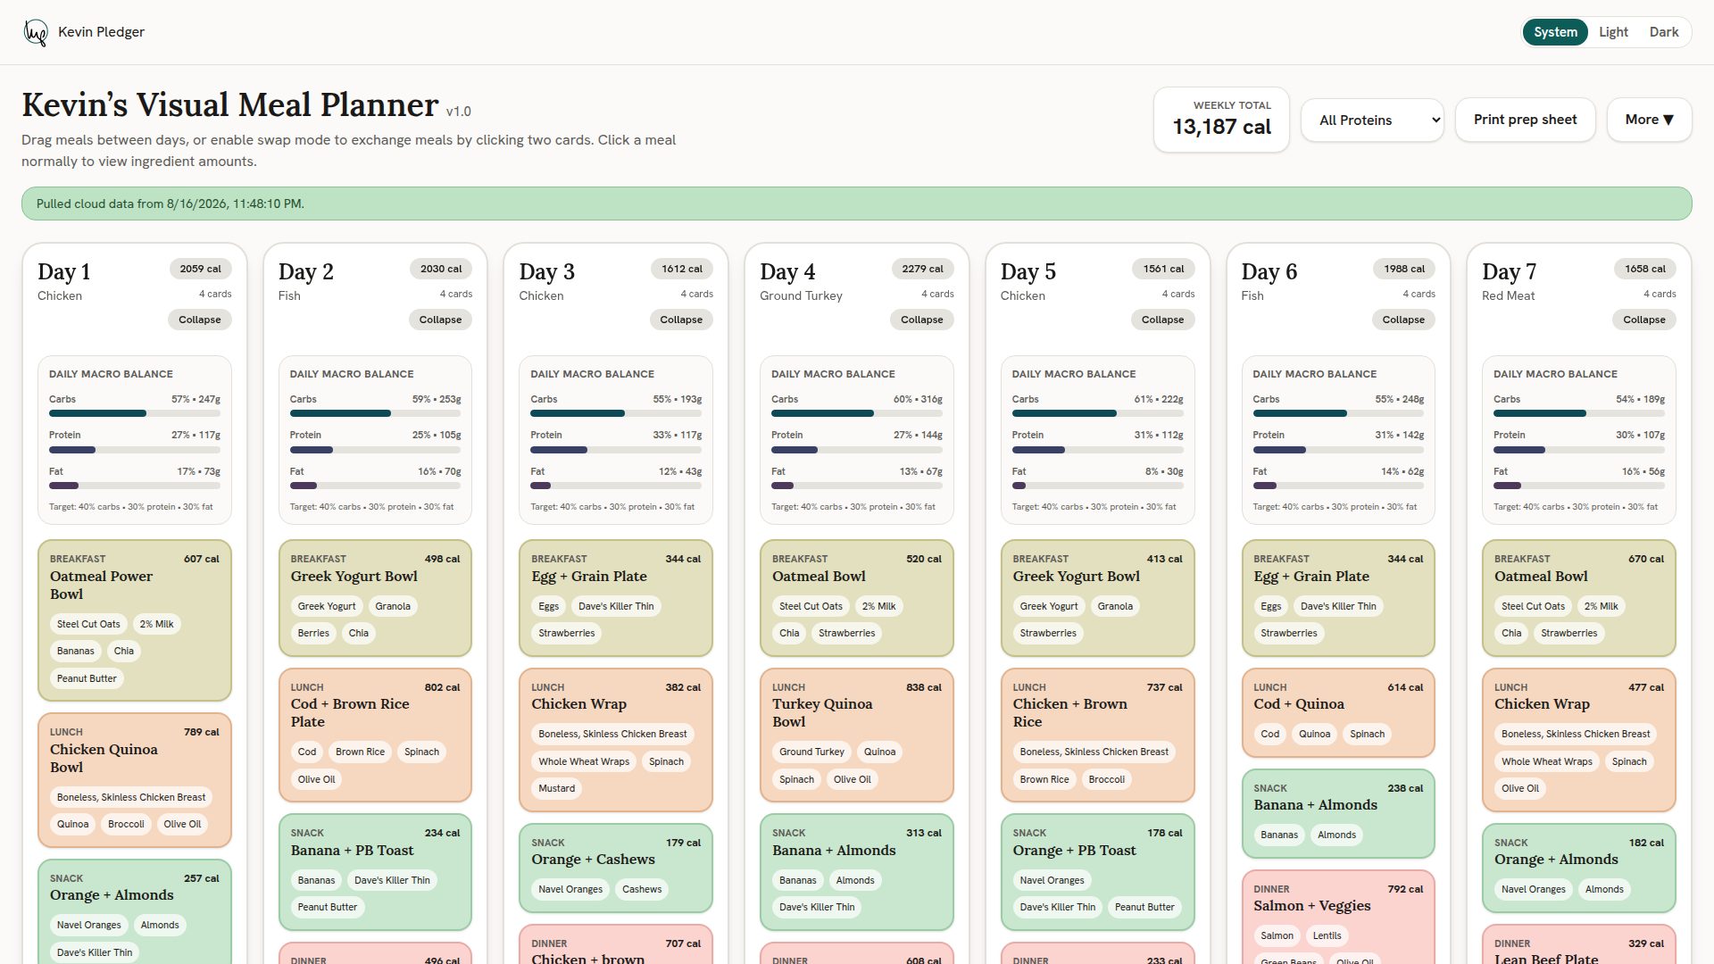Click the Mustard ingredient chip

point(557,788)
